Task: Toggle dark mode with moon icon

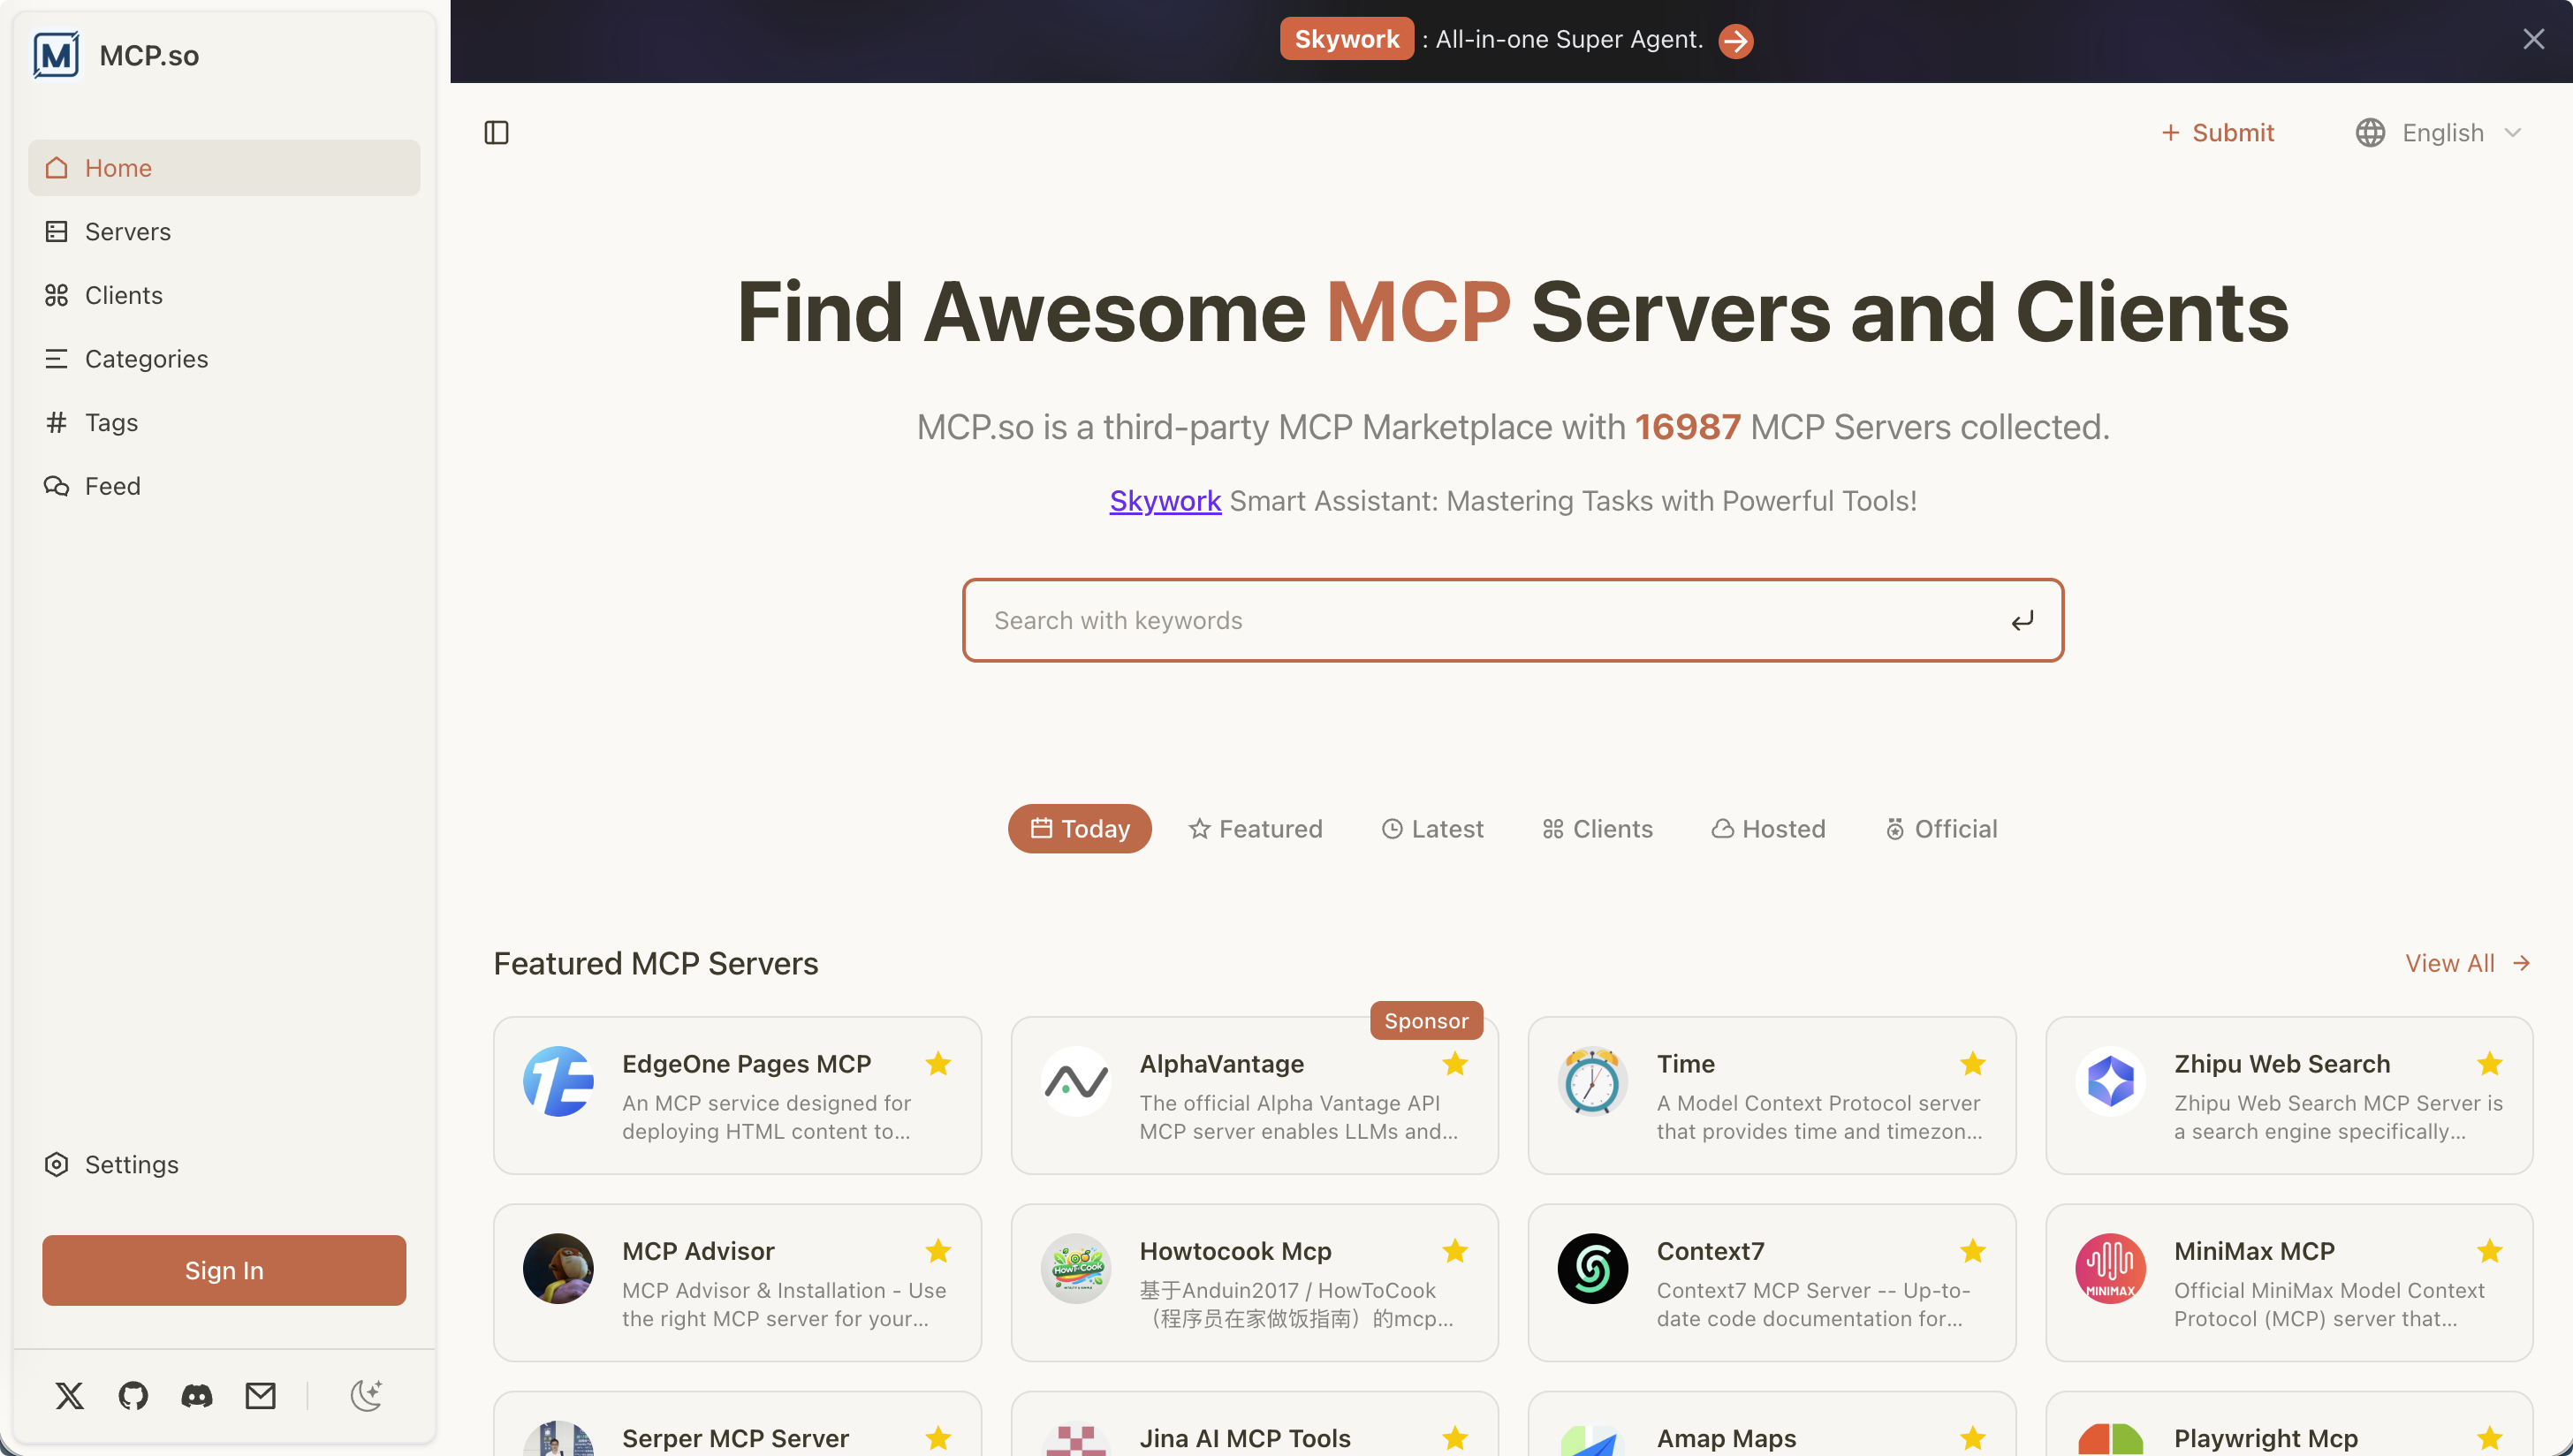Action: pyautogui.click(x=367, y=1395)
